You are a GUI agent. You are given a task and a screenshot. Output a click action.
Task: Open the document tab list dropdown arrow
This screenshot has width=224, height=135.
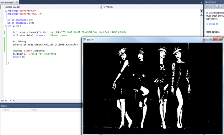click(201, 2)
